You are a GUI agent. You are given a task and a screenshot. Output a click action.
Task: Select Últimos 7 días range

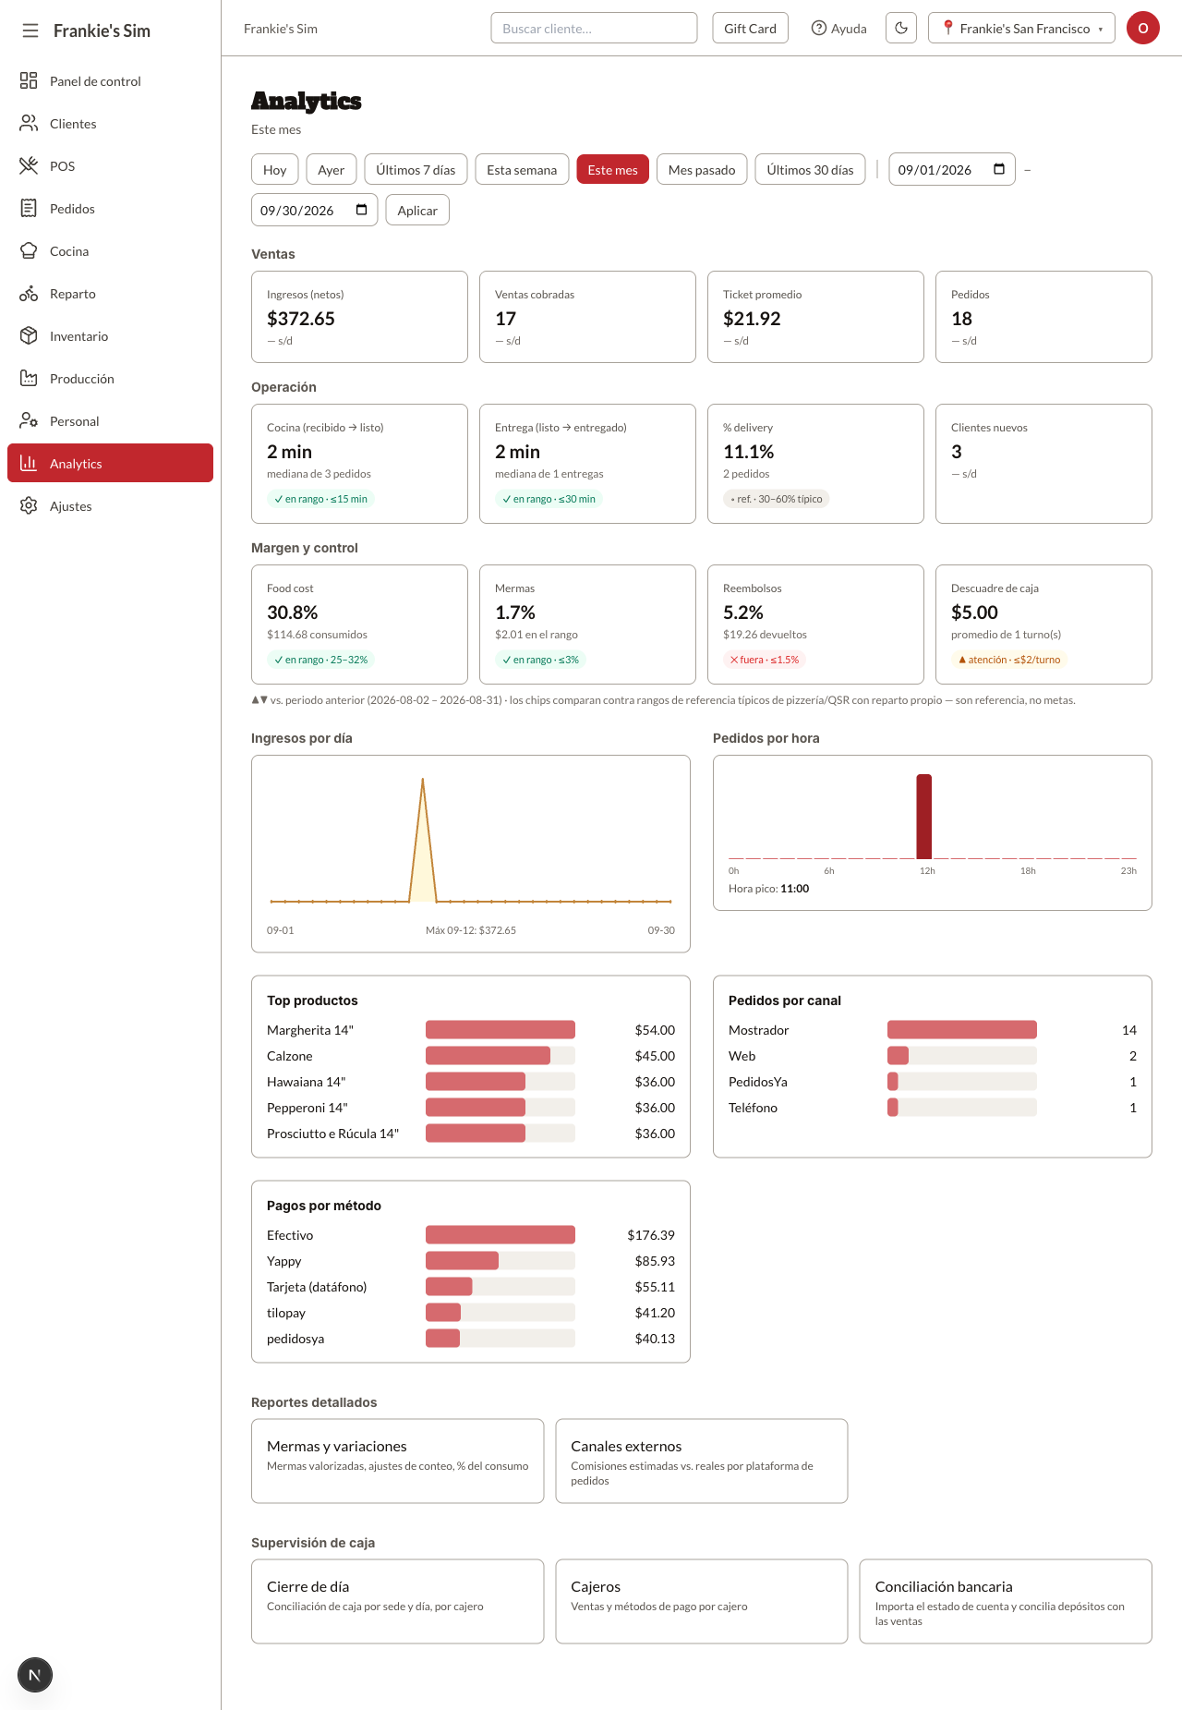[416, 169]
